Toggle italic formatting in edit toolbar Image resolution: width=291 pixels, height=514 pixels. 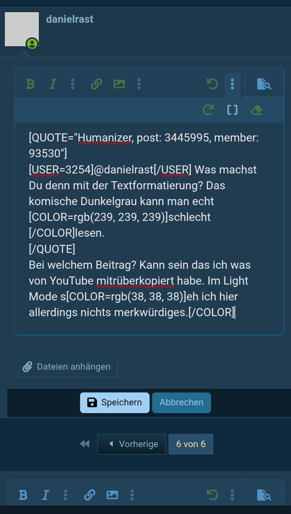tap(52, 84)
